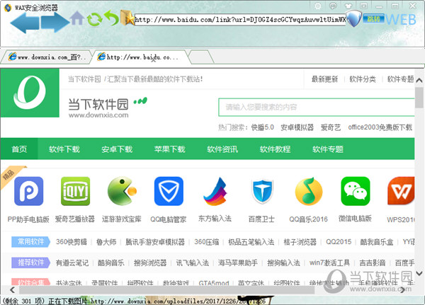The width and height of the screenshot is (425, 305).
Task: Click the vertical scrollbar thumb
Action: click(419, 97)
